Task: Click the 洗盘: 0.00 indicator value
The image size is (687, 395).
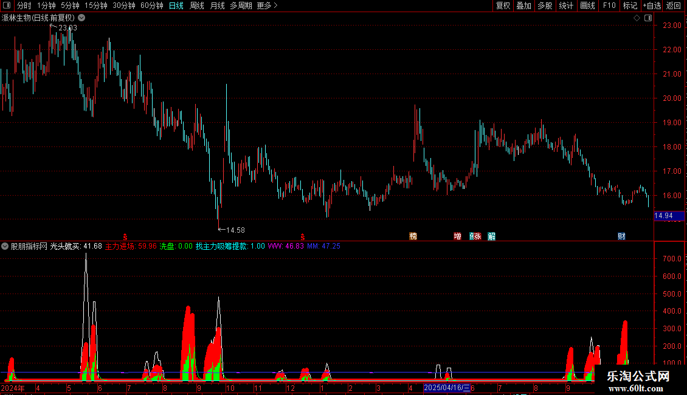Action: [x=176, y=247]
